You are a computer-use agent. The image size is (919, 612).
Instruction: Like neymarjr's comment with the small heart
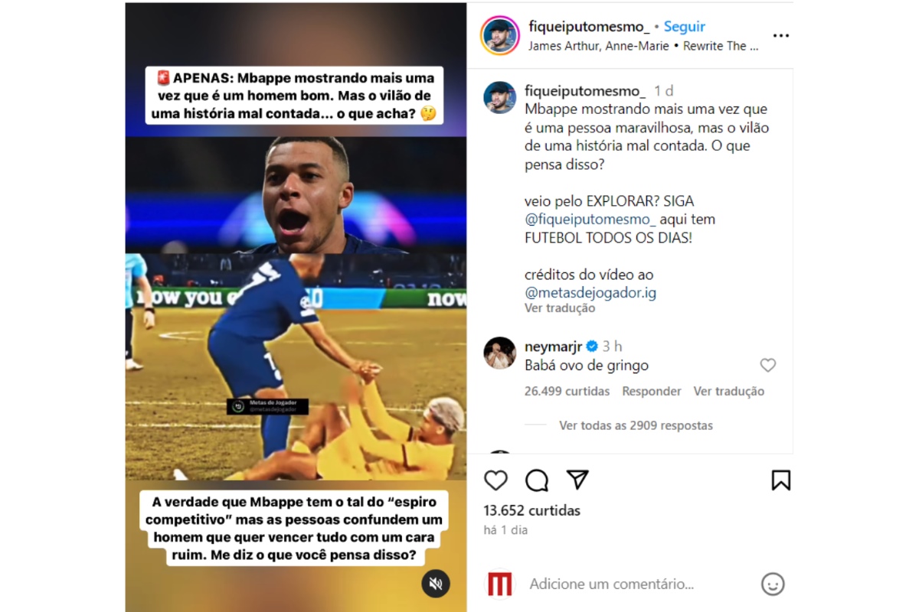[768, 366]
